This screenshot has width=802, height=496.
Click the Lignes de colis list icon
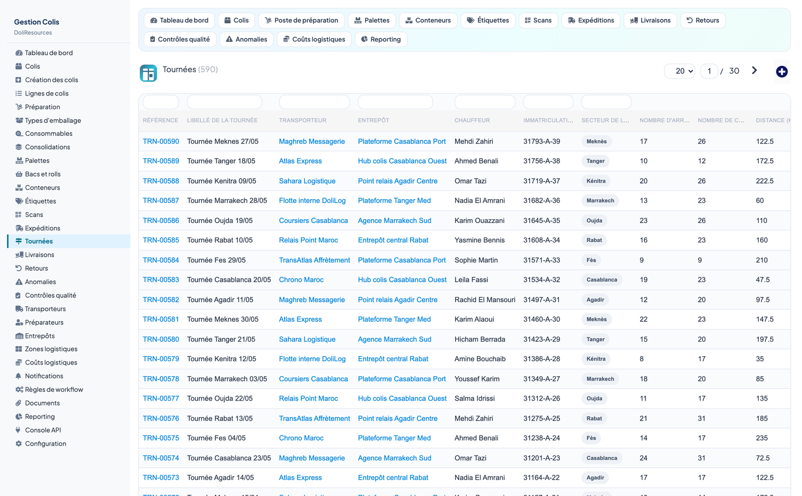[19, 94]
